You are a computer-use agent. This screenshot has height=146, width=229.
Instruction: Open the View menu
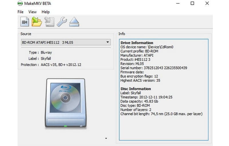click(32, 12)
